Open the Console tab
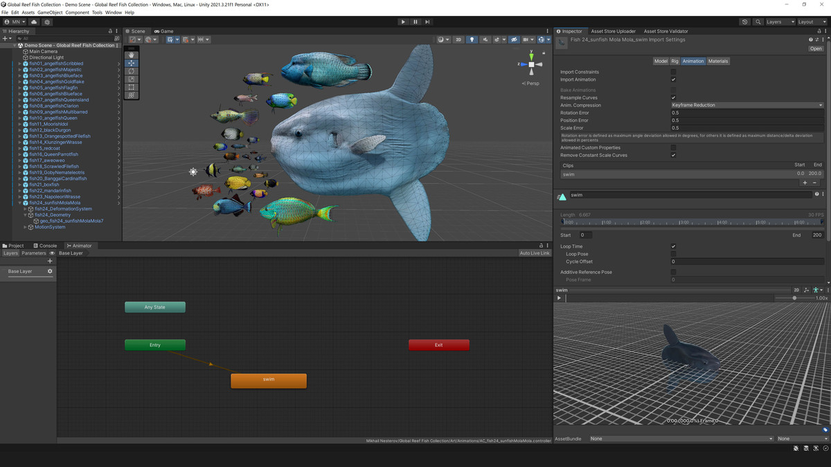Viewport: 831px width, 467px height. coord(45,245)
